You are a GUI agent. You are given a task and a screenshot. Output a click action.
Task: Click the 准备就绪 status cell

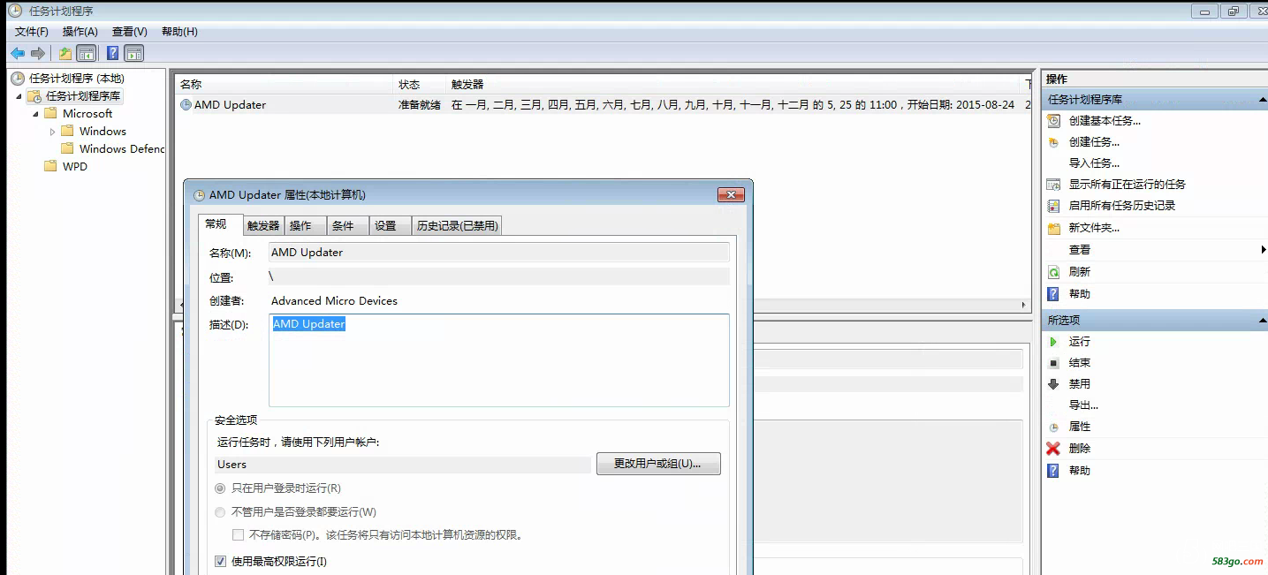click(x=420, y=105)
